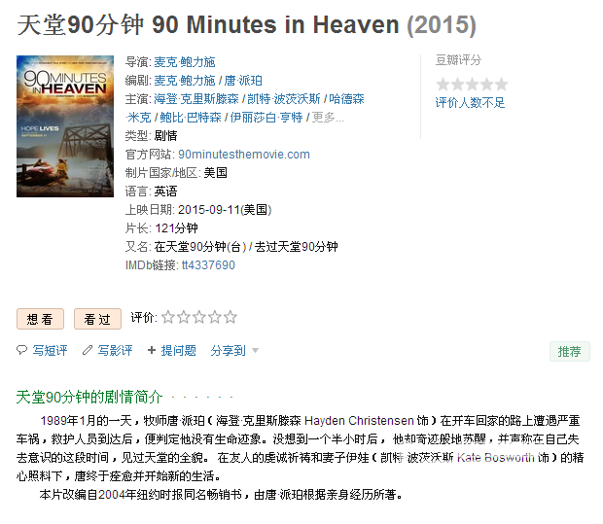Click the gray Douban rating stars
The height and width of the screenshot is (524, 603).
coord(472,85)
